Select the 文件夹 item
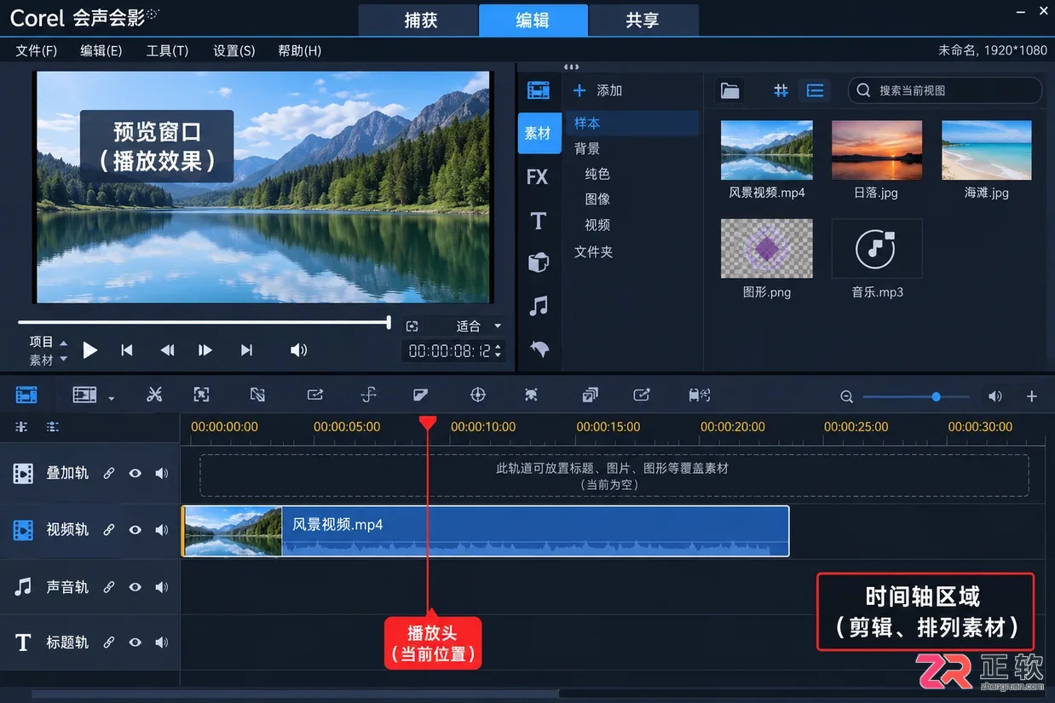1055x703 pixels. click(x=594, y=252)
